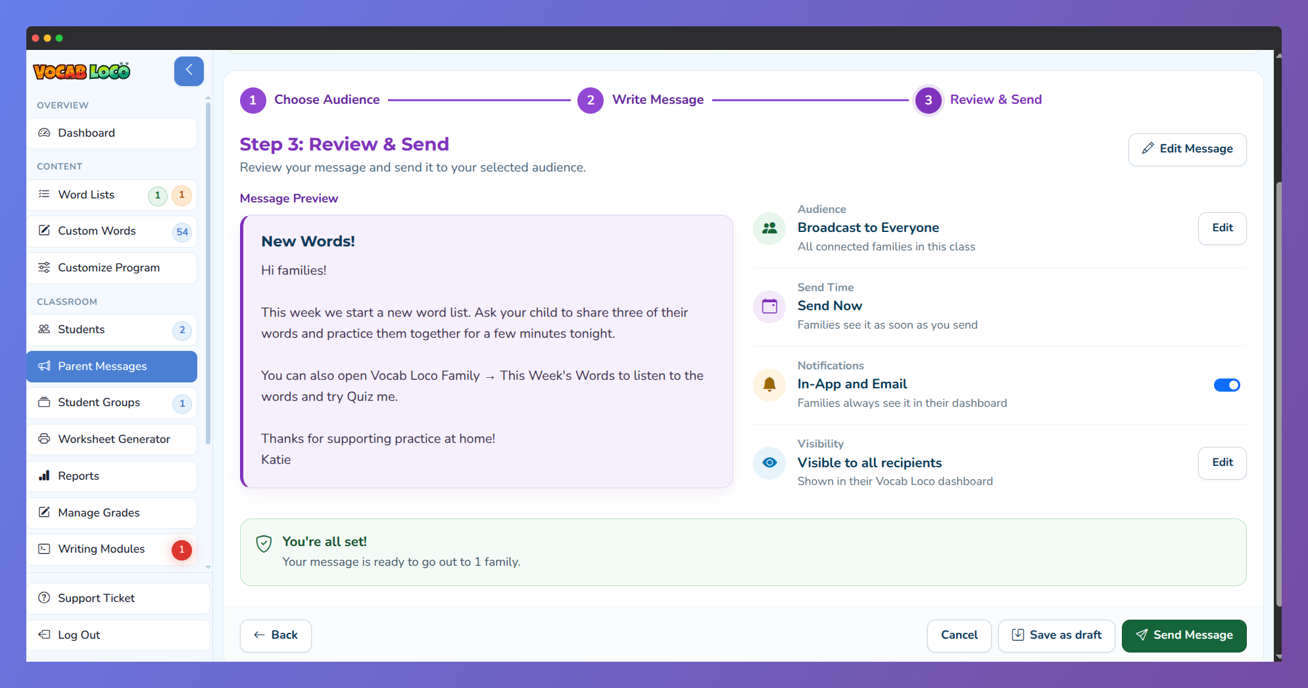Go to step 2 Write Message
This screenshot has height=688, width=1308.
(641, 100)
